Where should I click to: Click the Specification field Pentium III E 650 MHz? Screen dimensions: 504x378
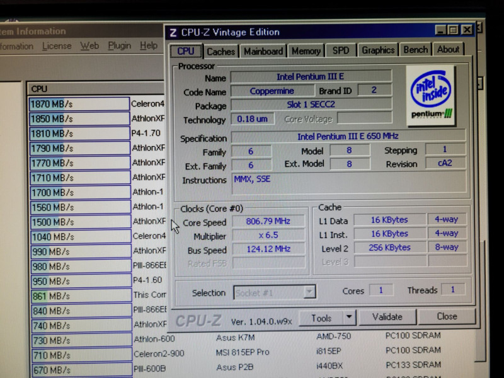click(348, 136)
